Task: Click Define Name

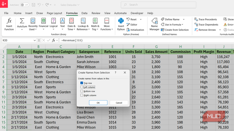Action: (170, 19)
